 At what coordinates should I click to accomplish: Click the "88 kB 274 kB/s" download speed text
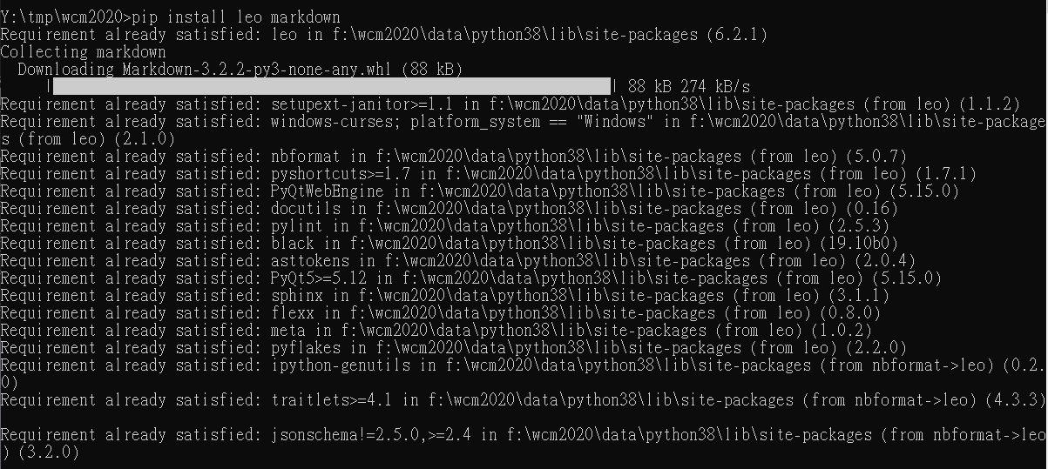tap(689, 87)
